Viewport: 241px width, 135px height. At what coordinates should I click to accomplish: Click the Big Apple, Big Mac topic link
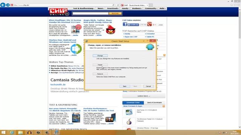pos(59,68)
